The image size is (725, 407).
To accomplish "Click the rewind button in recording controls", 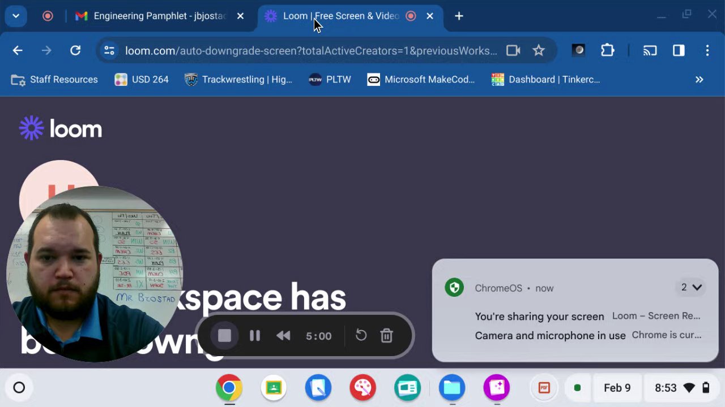I will (x=283, y=336).
